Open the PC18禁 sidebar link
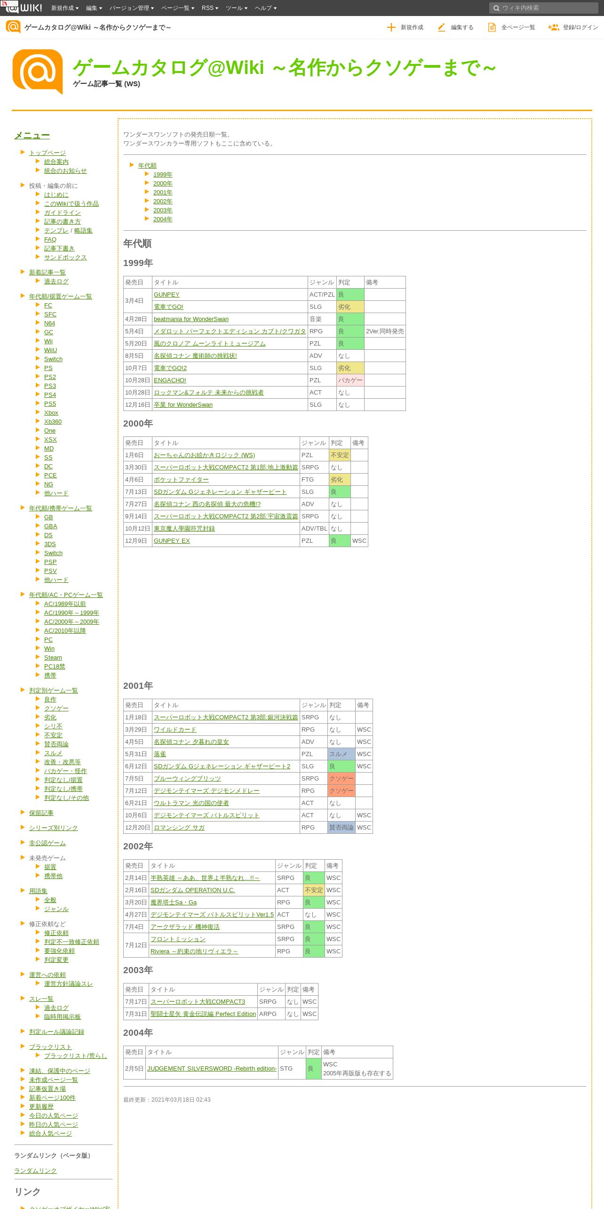 click(x=55, y=667)
